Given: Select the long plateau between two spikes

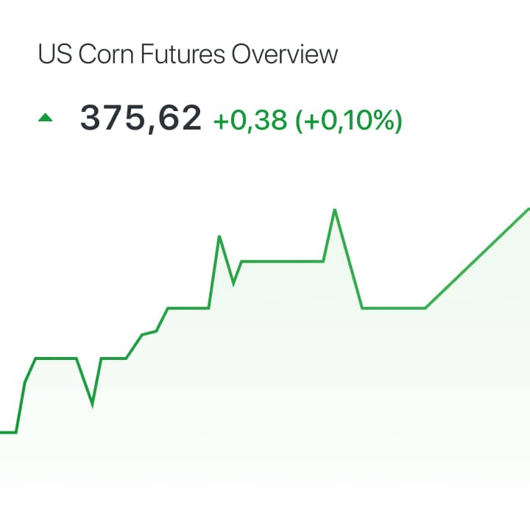Looking at the screenshot, I should coord(282,261).
